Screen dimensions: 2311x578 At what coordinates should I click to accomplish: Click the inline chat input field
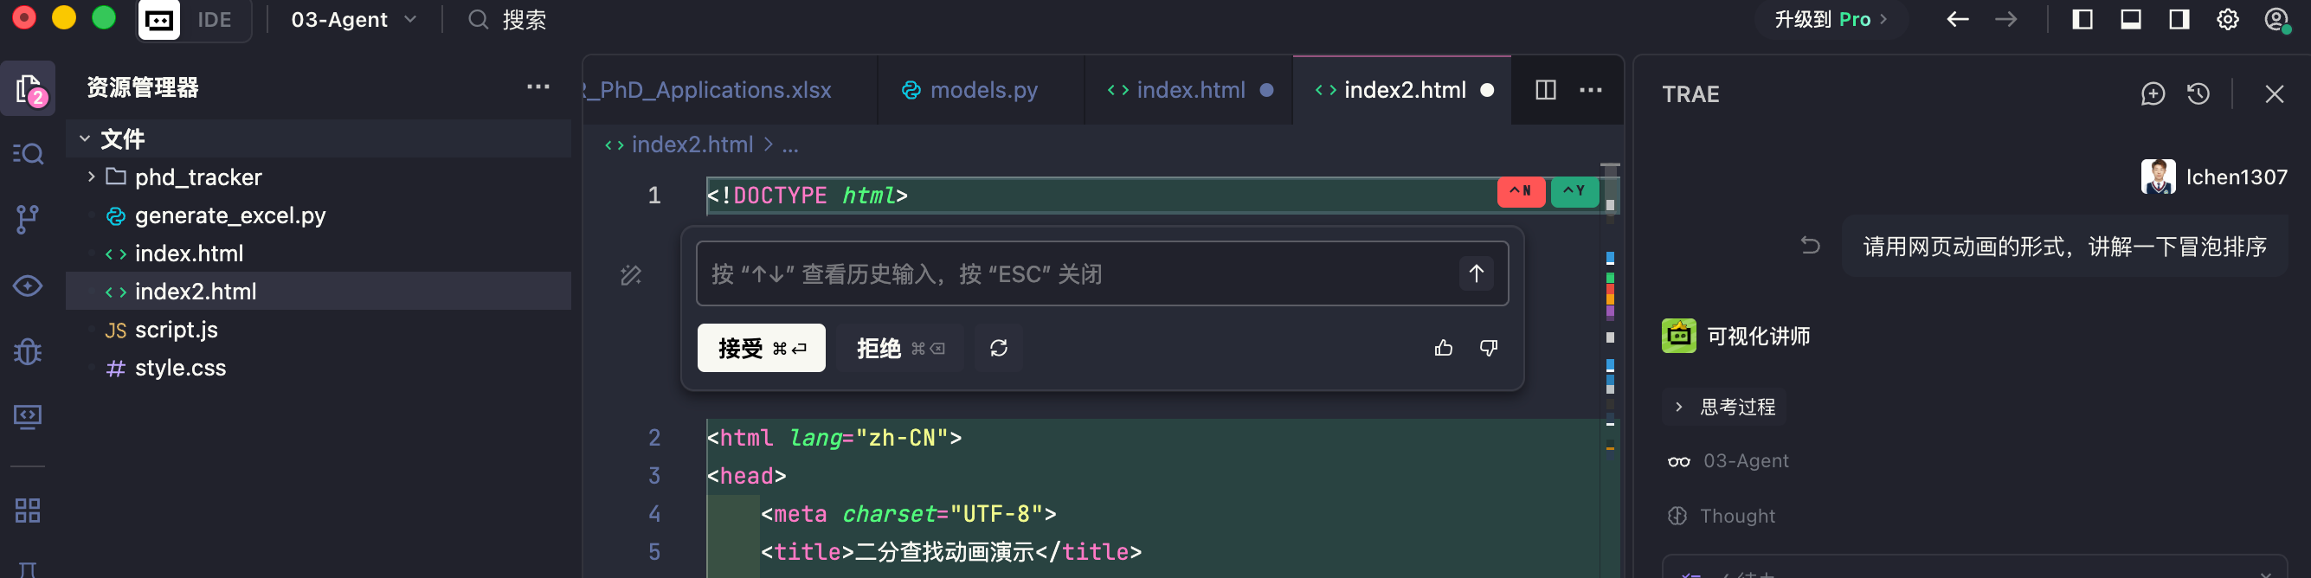point(1077,273)
